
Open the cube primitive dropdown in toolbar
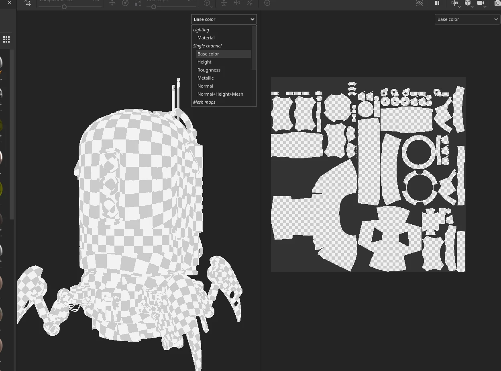coord(208,3)
